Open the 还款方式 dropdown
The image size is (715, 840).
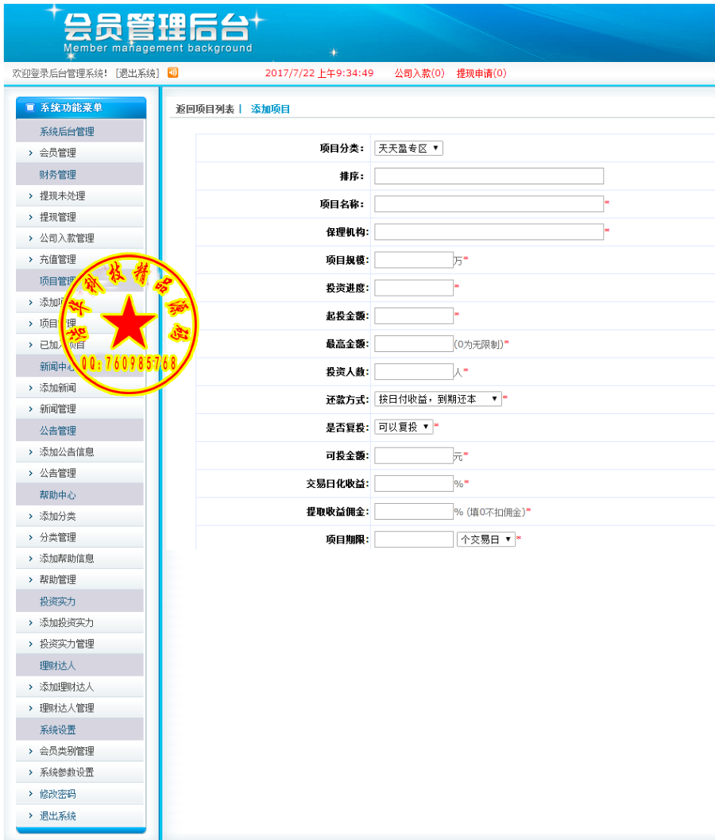pos(438,399)
